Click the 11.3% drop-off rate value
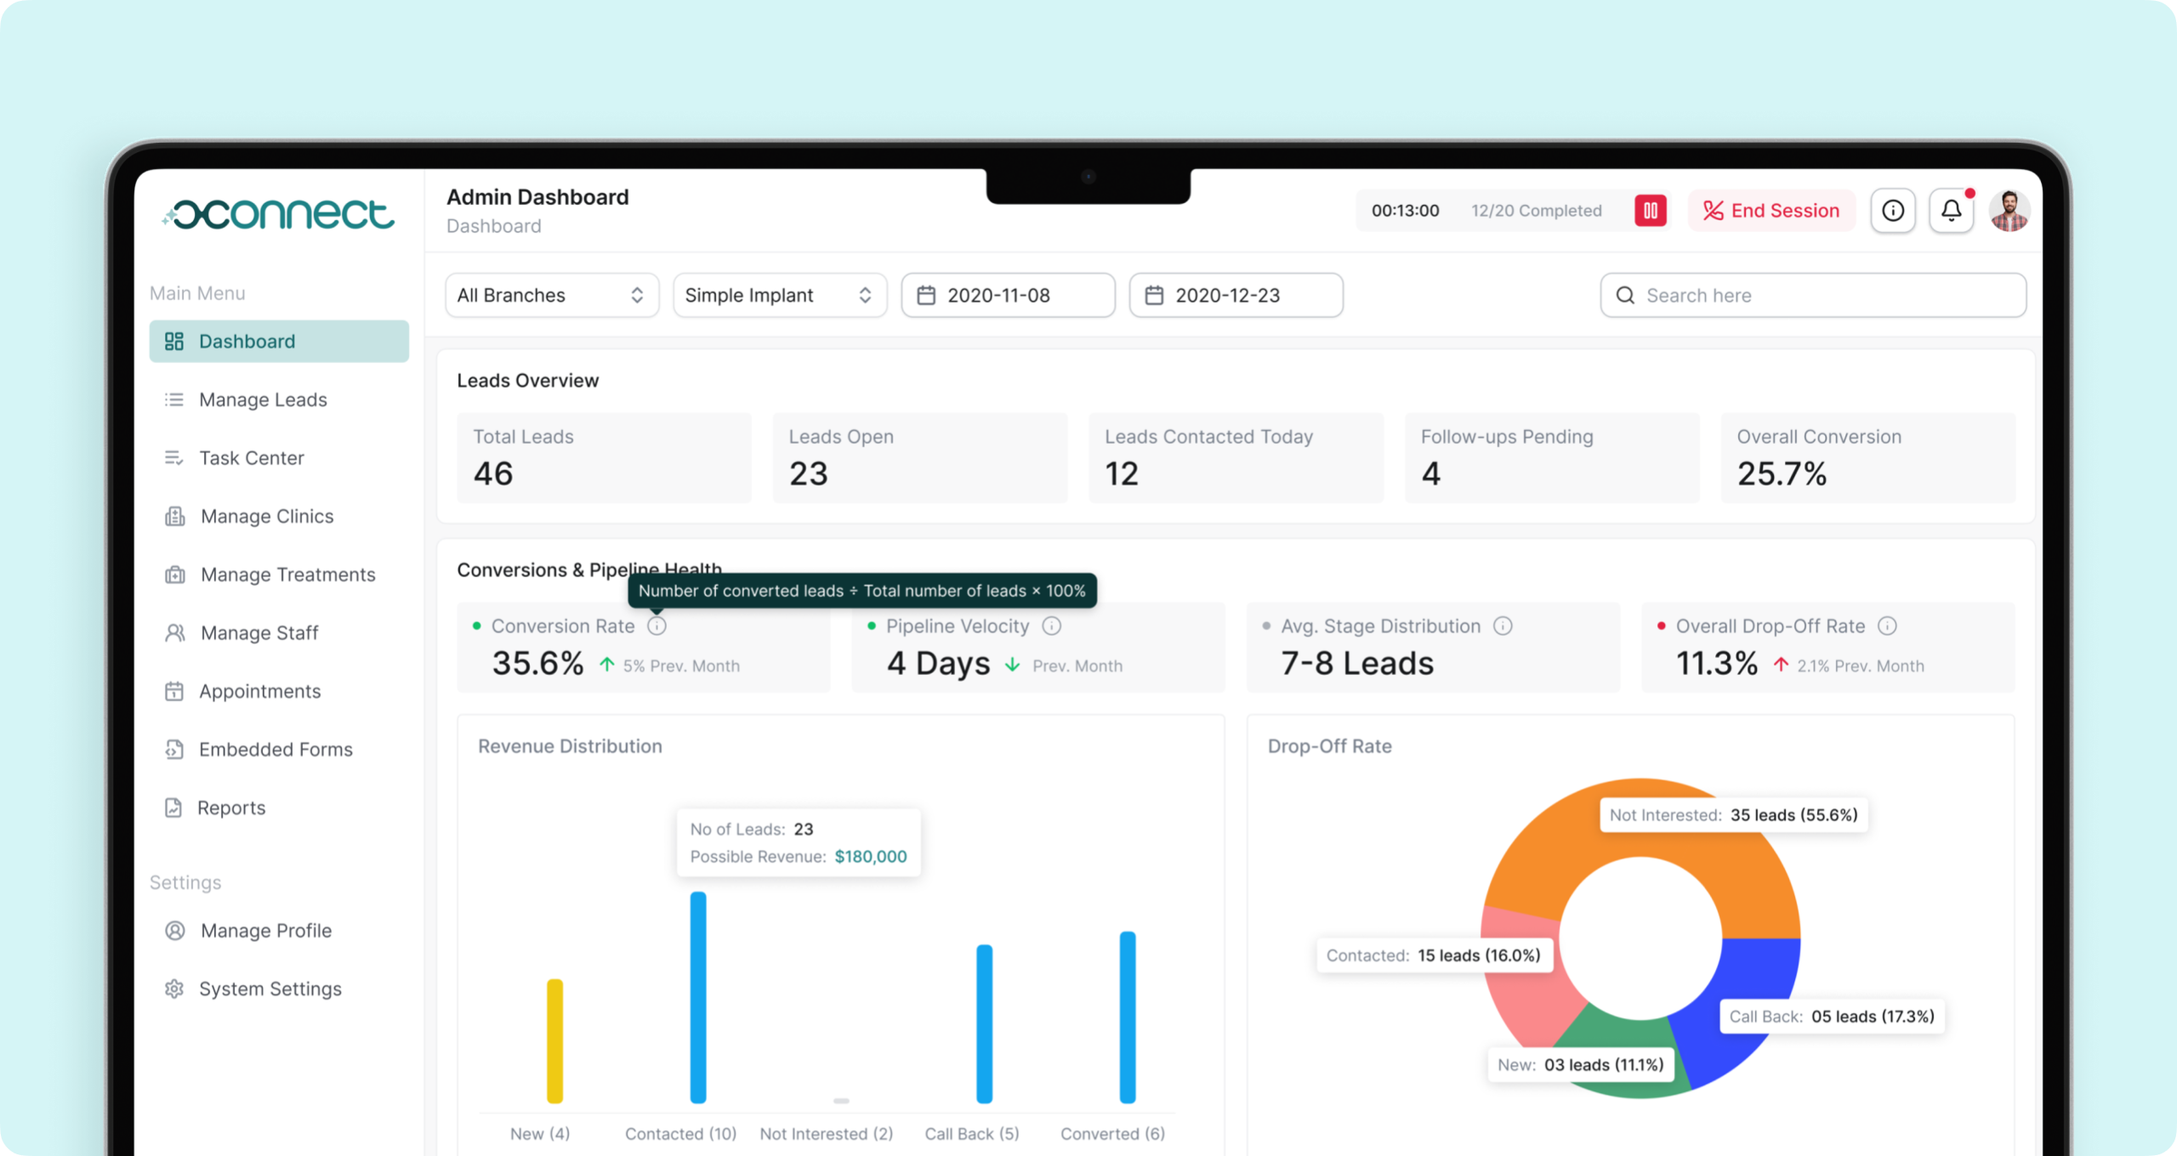The image size is (2177, 1156). click(1717, 664)
